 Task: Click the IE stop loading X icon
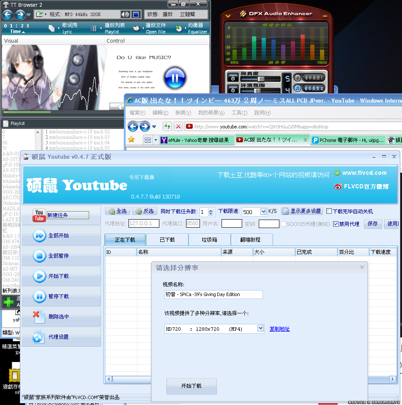click(x=178, y=126)
